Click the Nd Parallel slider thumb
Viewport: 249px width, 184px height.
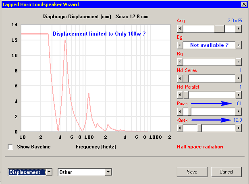tap(186, 95)
